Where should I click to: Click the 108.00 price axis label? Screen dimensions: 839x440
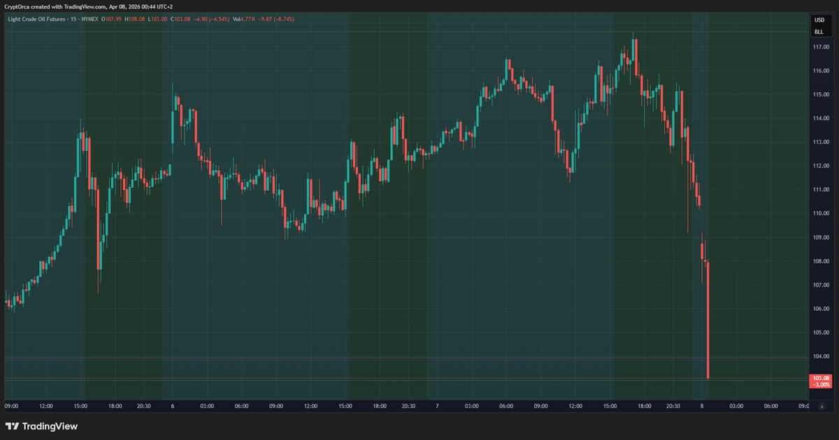[821, 261]
